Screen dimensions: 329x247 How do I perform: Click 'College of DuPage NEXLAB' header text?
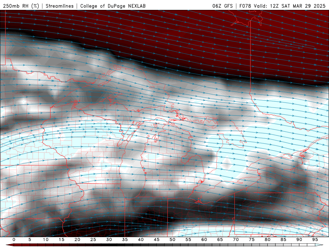(113, 6)
